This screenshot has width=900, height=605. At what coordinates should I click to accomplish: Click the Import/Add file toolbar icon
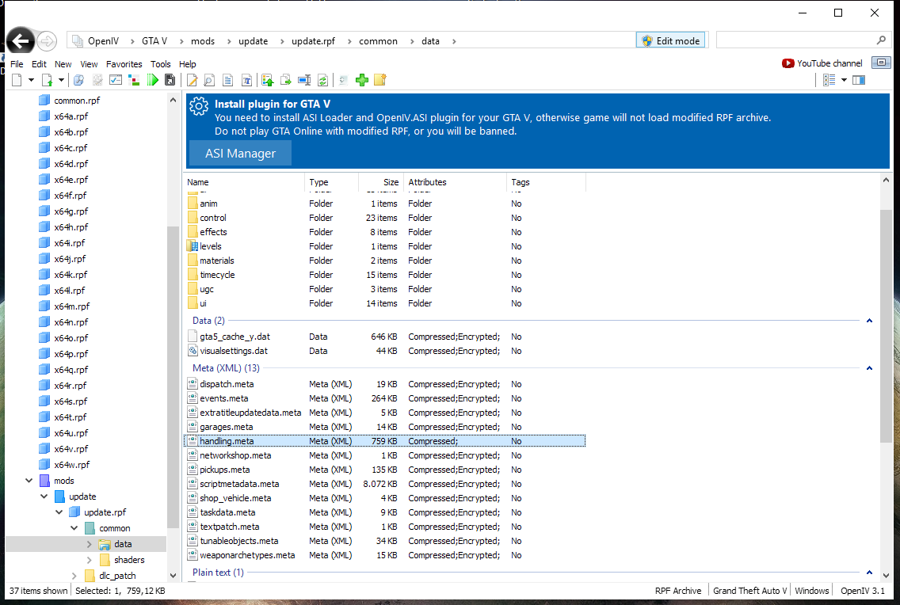[47, 80]
